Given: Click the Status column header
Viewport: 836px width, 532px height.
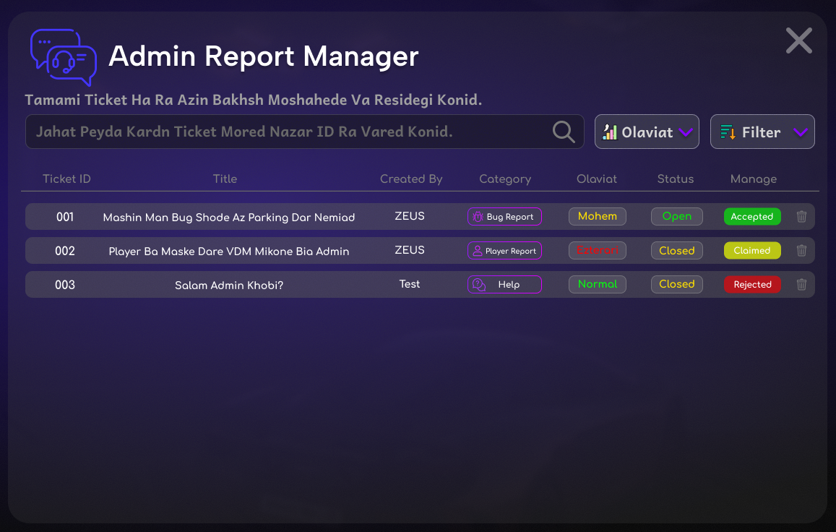Looking at the screenshot, I should tap(676, 179).
